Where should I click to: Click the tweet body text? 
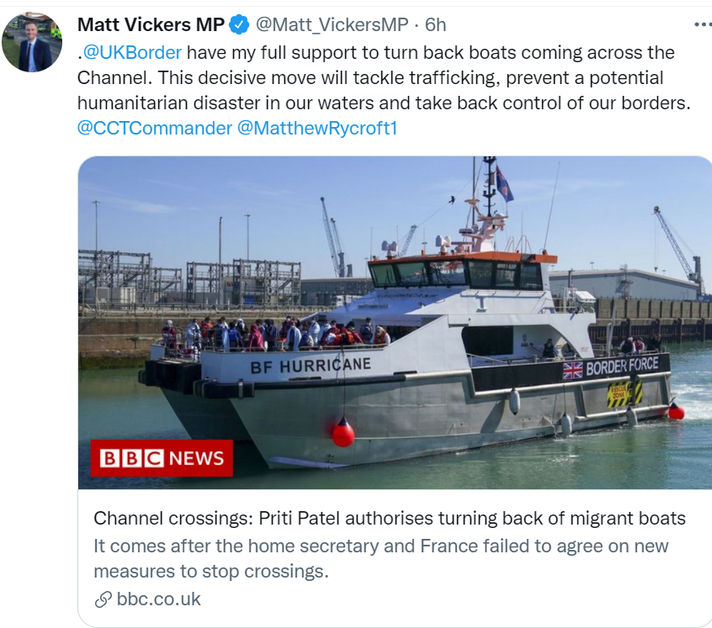coord(384,90)
